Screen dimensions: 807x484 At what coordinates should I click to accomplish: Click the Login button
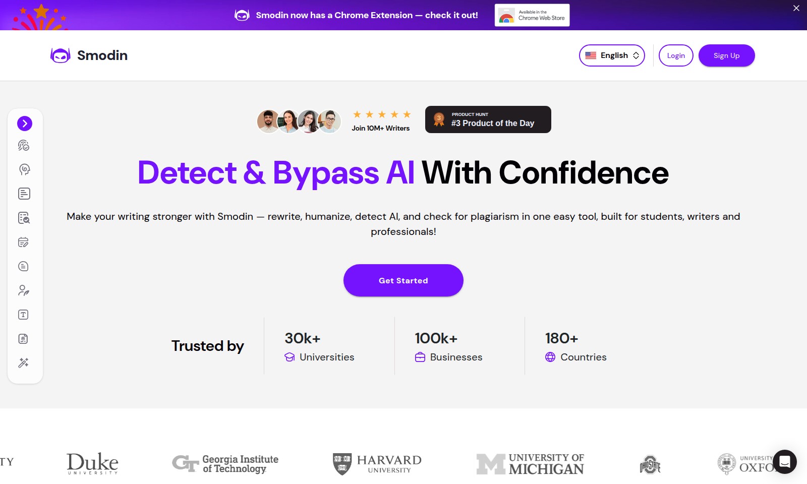[676, 55]
